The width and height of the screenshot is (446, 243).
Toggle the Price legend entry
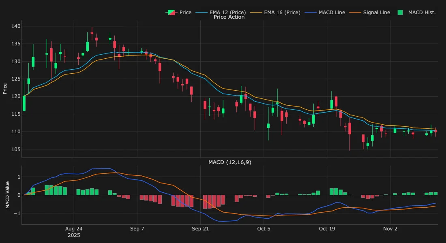[179, 13]
